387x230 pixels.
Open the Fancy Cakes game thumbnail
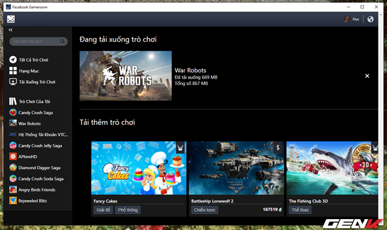point(138,168)
